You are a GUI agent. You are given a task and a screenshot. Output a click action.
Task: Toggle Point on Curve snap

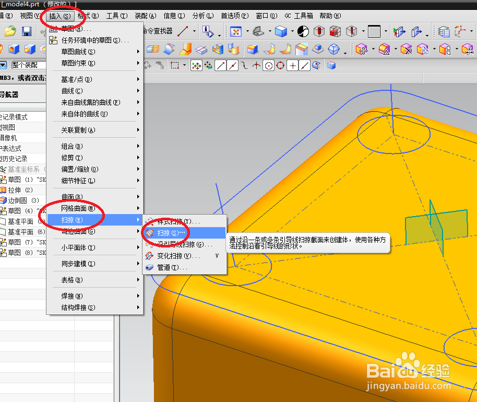pos(304,65)
